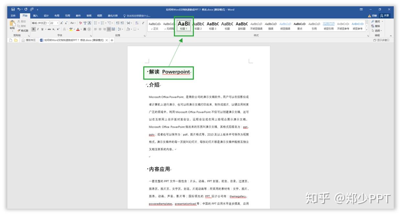Apply character border icon
The image size is (401, 215).
pyautogui.click(x=90, y=23)
